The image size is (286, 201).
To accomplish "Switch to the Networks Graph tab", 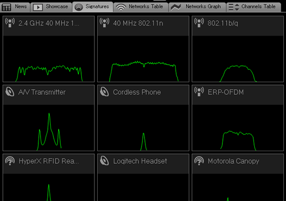I will coord(197,7).
